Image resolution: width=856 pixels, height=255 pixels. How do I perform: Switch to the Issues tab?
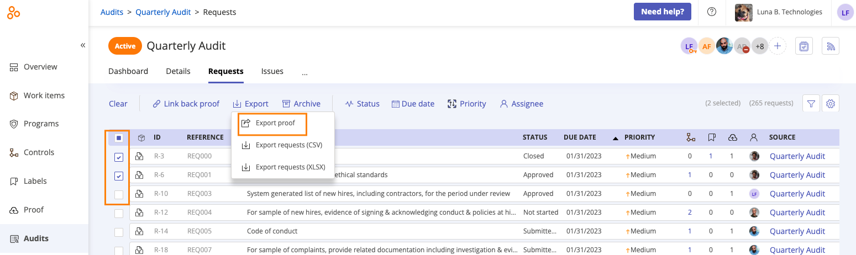[272, 71]
